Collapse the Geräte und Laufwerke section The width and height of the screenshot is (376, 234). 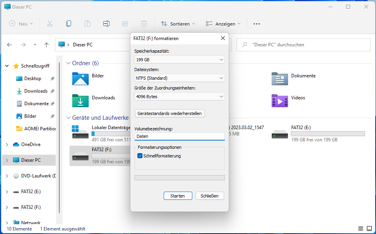[69, 118]
